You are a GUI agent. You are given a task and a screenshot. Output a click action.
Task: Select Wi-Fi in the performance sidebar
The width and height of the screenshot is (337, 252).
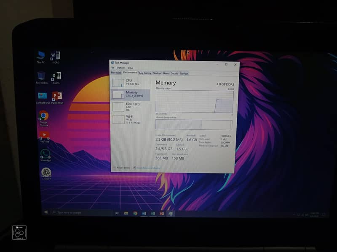click(130, 119)
